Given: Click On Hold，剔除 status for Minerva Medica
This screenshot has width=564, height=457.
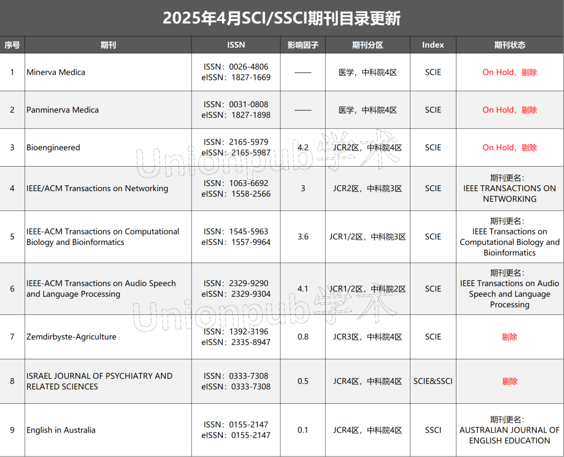Looking at the screenshot, I should click(510, 72).
